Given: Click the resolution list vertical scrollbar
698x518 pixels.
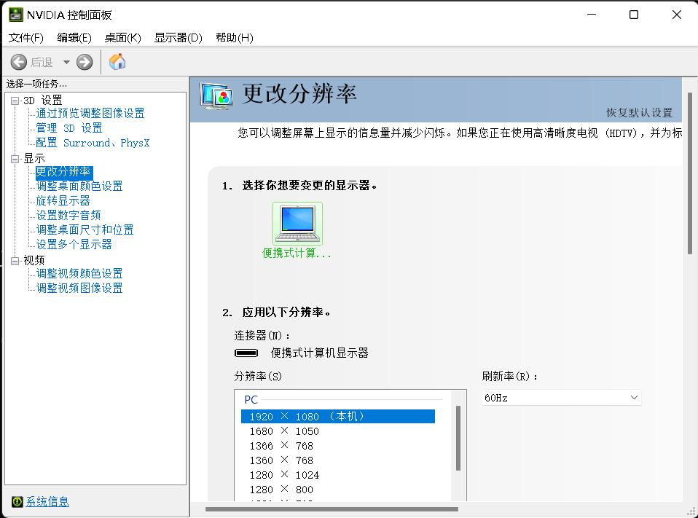Looking at the screenshot, I should pyautogui.click(x=458, y=439).
